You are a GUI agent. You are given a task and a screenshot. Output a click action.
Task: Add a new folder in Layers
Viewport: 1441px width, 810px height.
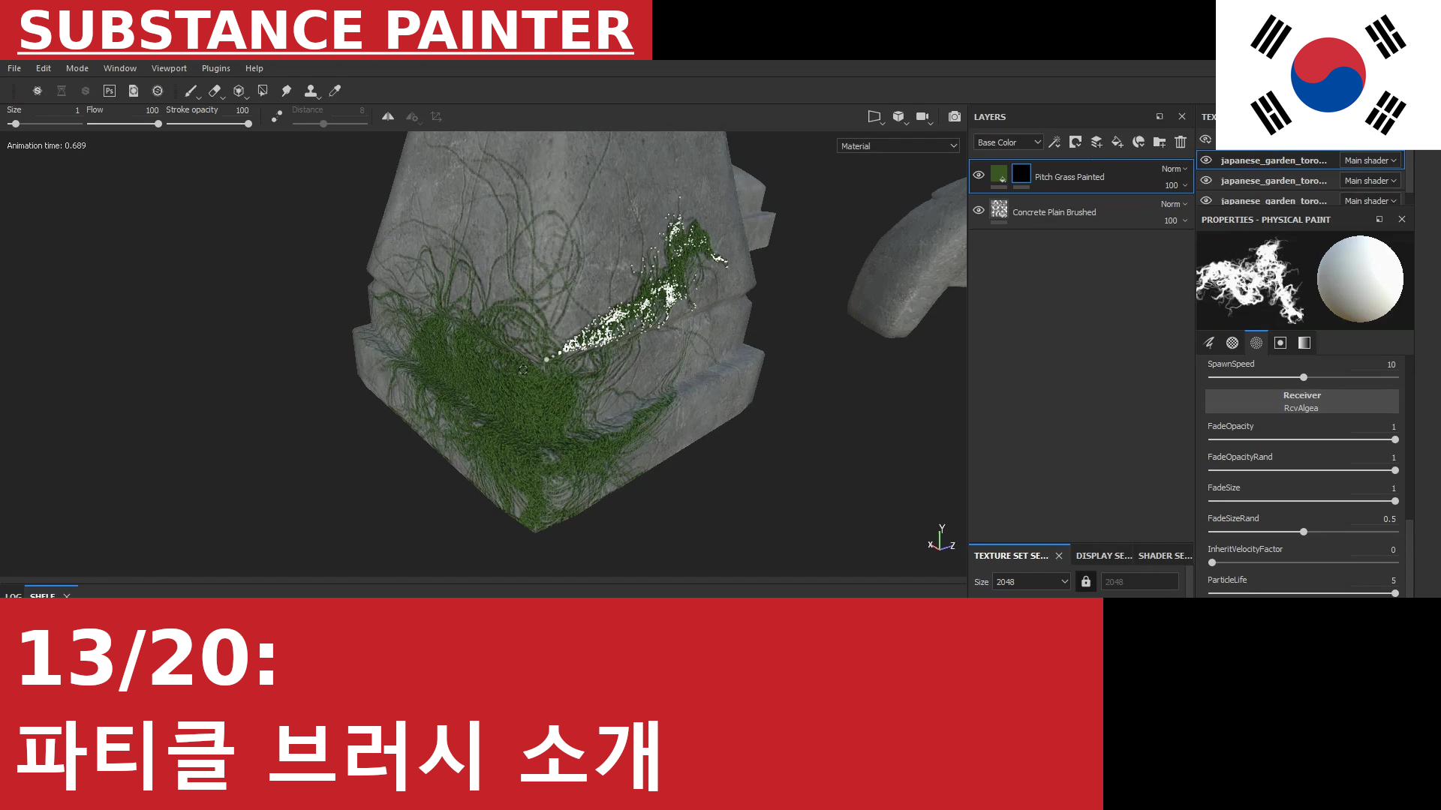click(1160, 142)
